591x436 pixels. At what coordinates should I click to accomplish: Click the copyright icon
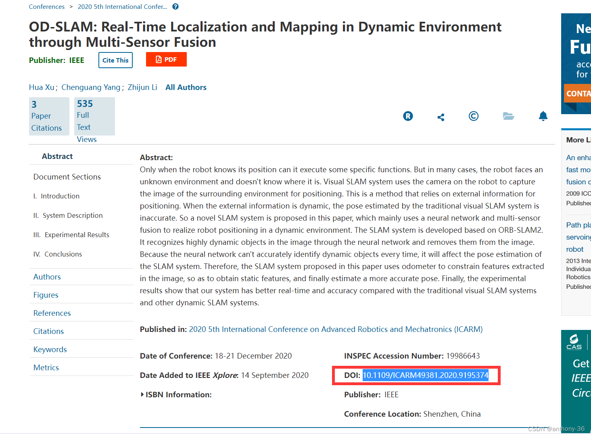pos(474,116)
